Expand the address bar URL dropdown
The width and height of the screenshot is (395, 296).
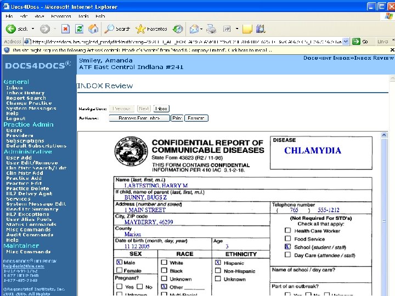pyautogui.click(x=346, y=42)
